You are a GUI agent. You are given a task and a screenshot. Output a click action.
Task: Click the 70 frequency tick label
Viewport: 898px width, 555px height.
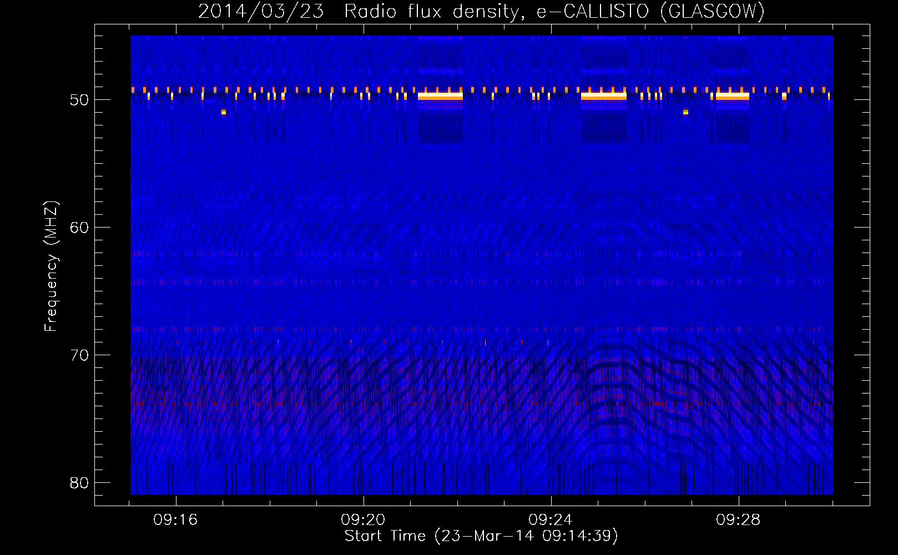[x=79, y=355]
